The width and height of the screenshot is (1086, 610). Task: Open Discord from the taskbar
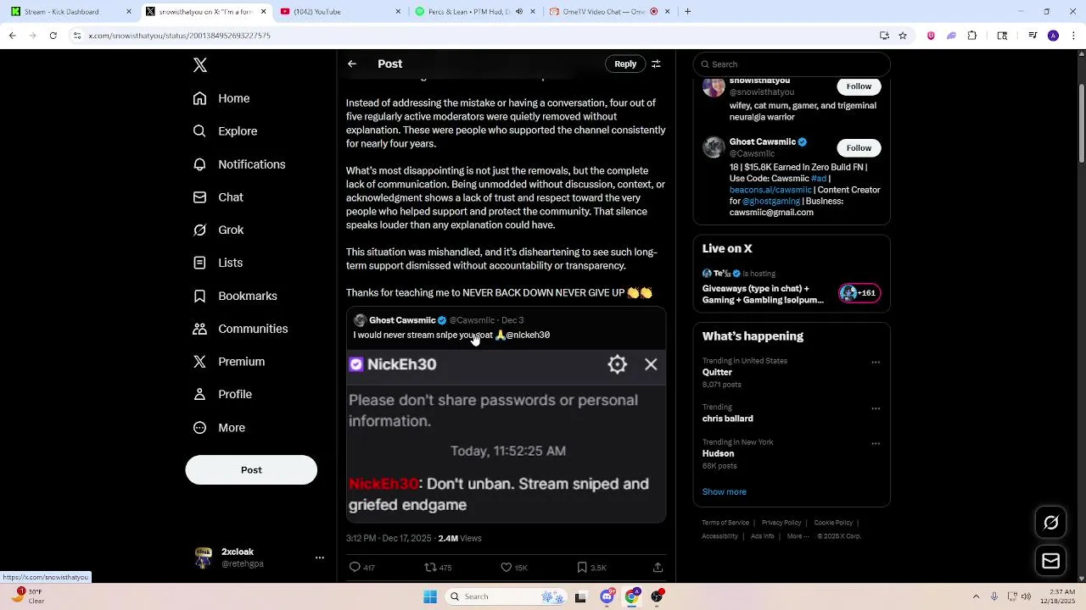point(607,597)
